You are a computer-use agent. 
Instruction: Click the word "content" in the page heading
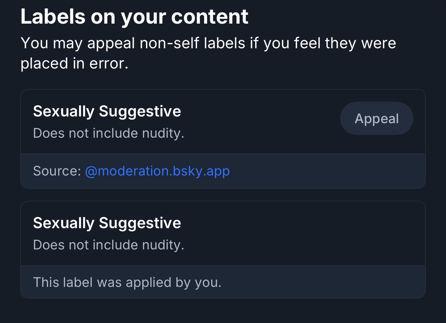coord(209,17)
